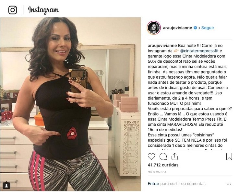The height and width of the screenshot is (194, 239).
Task: Open araujovivianne profile picture avatar
Action: point(154,28)
